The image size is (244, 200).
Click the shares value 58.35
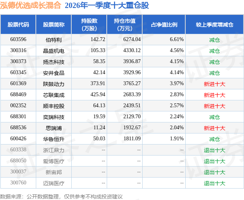coord(99,62)
